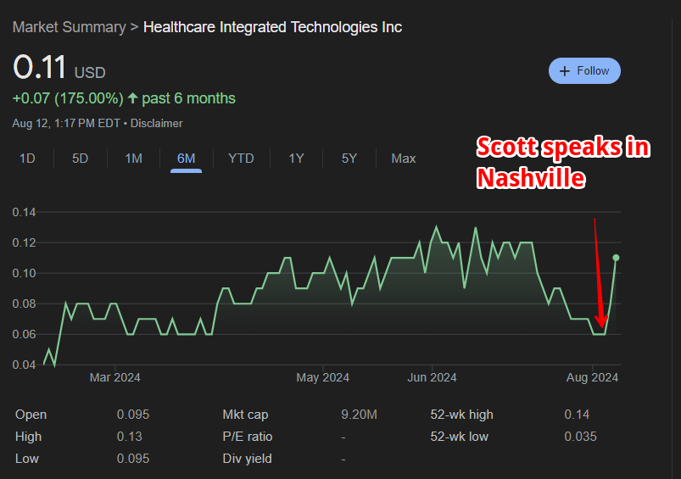The height and width of the screenshot is (479, 681).
Task: Click the Div yield label
Action: click(247, 459)
